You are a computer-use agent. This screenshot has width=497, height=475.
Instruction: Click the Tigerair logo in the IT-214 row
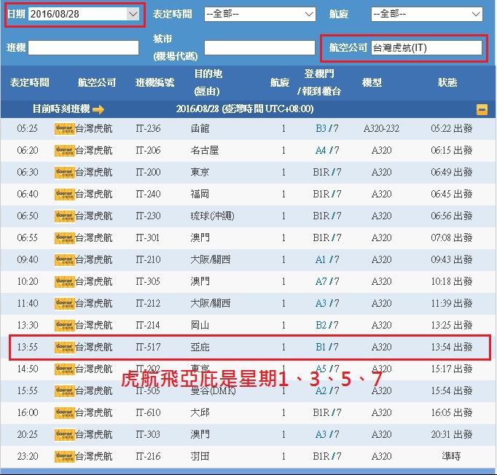click(65, 326)
